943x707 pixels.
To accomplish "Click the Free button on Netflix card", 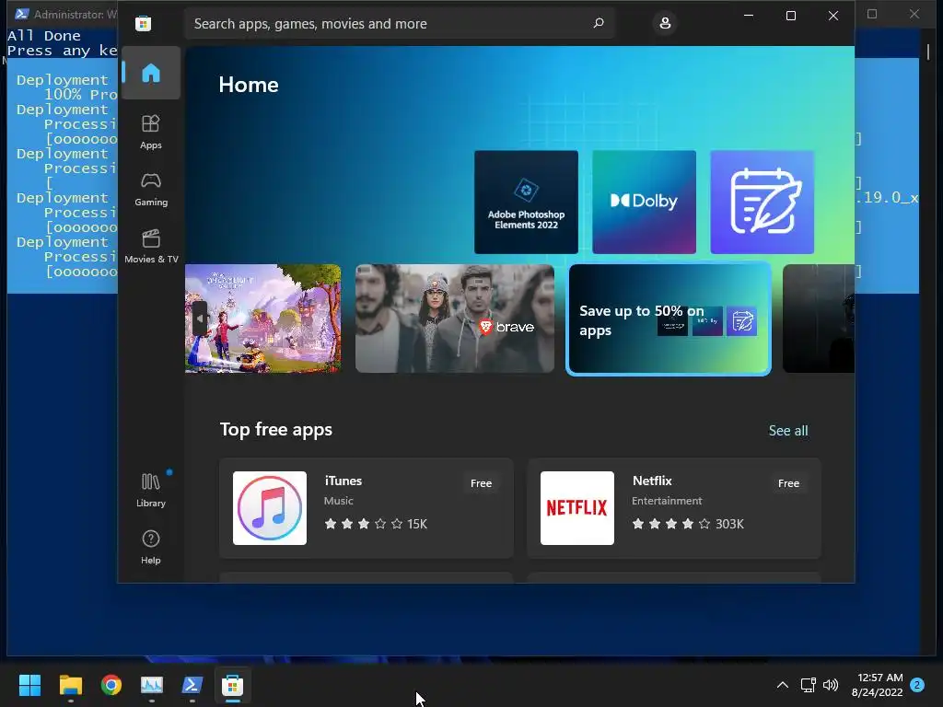I will (x=788, y=483).
